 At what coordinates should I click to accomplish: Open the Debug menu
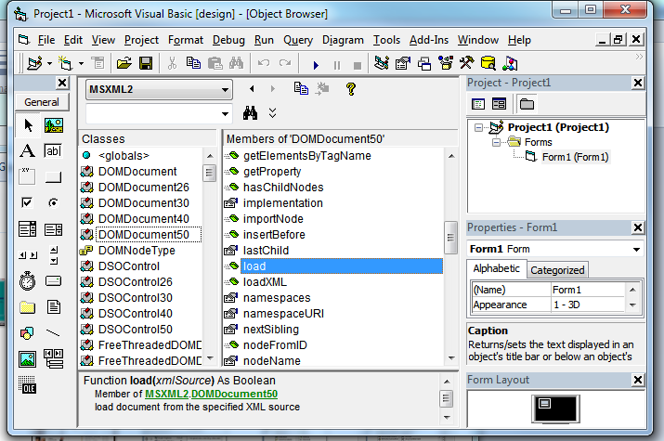tap(228, 40)
